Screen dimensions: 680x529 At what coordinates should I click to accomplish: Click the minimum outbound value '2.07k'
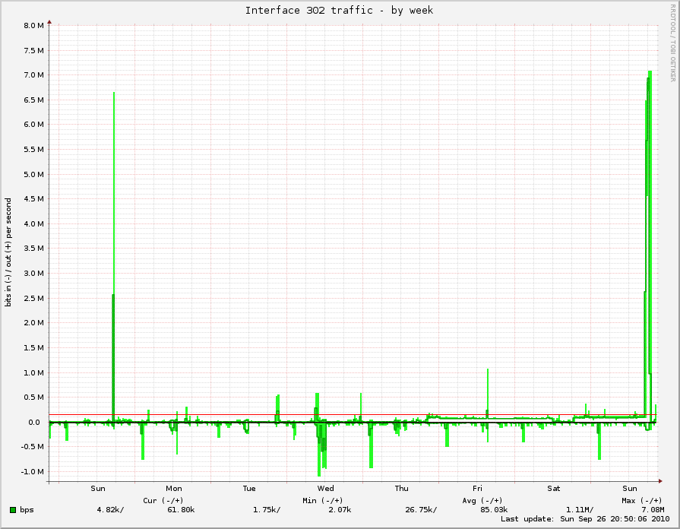coord(340,509)
